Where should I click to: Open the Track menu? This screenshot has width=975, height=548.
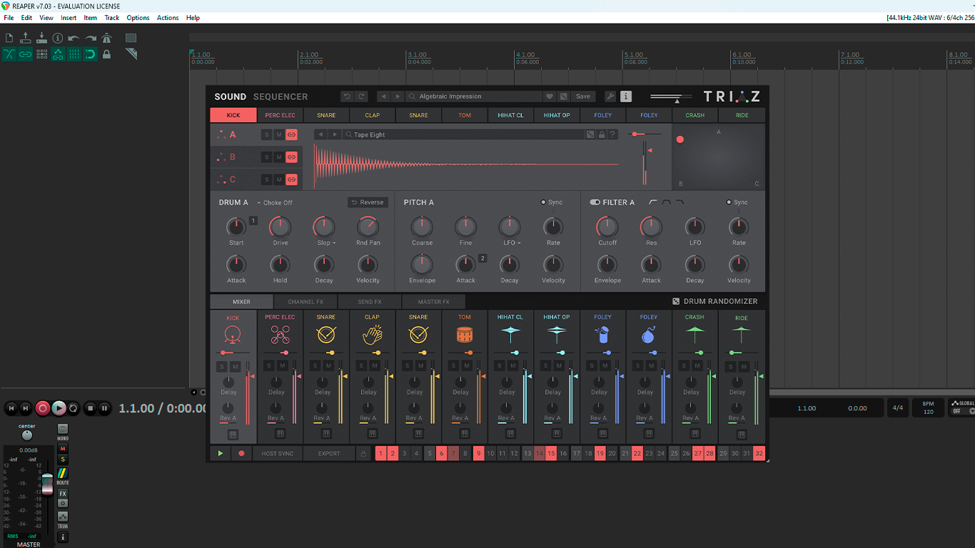(x=112, y=18)
